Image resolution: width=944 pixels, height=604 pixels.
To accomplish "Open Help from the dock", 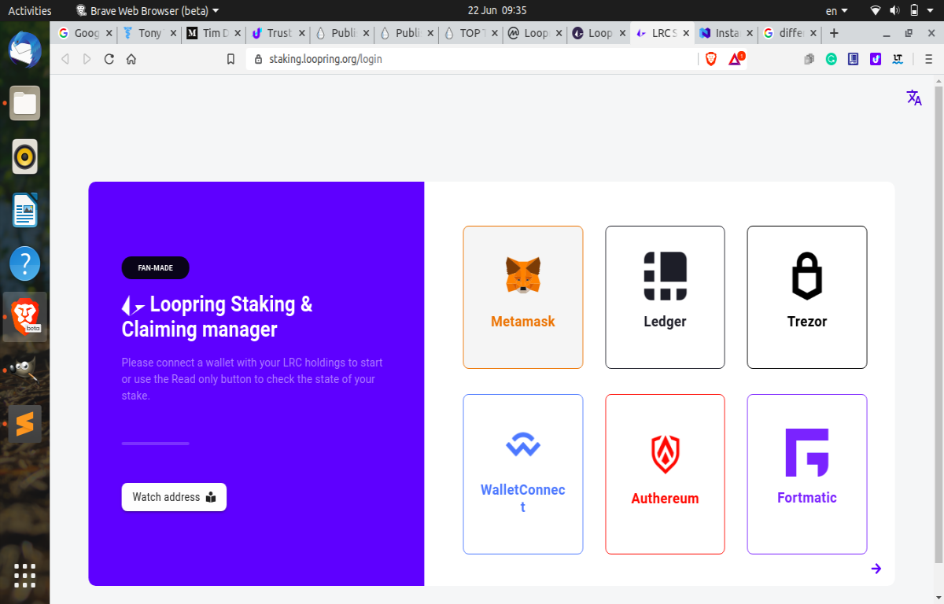I will pos(25,263).
